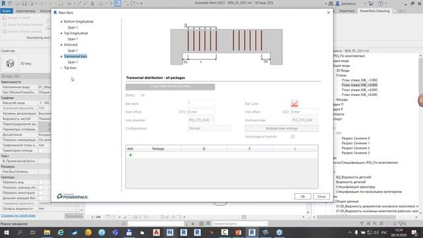Click Ok button in Main Bars dialog
Viewport: 423px width, 238px height.
[x=303, y=196]
